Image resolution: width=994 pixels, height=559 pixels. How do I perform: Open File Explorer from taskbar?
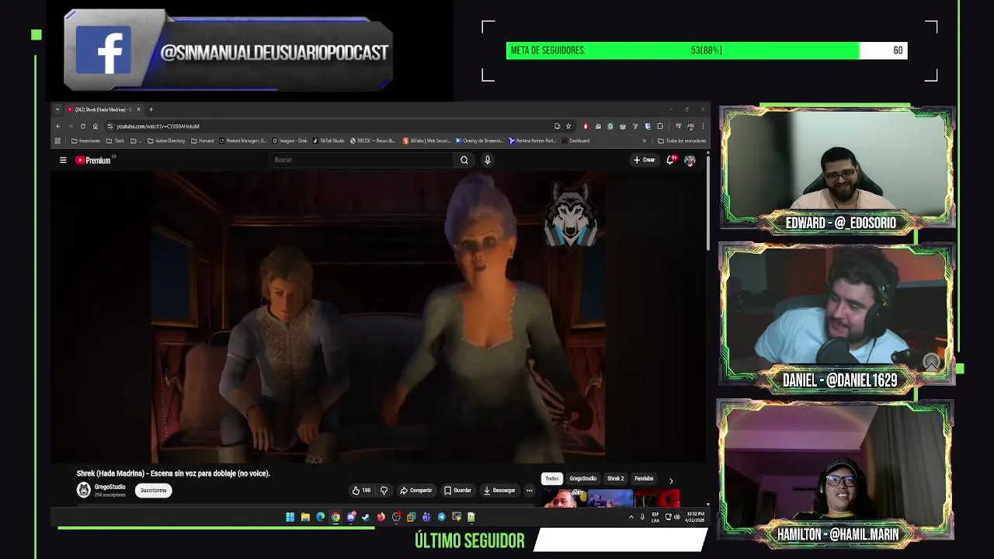coord(305,517)
